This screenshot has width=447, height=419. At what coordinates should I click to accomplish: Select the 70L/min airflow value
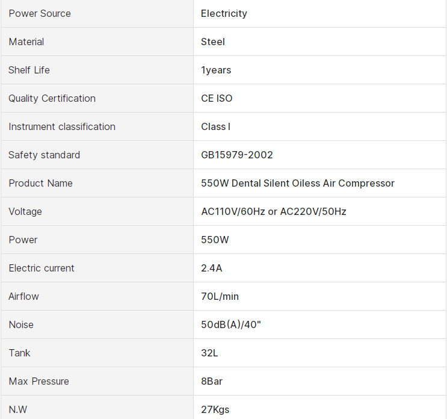click(220, 296)
